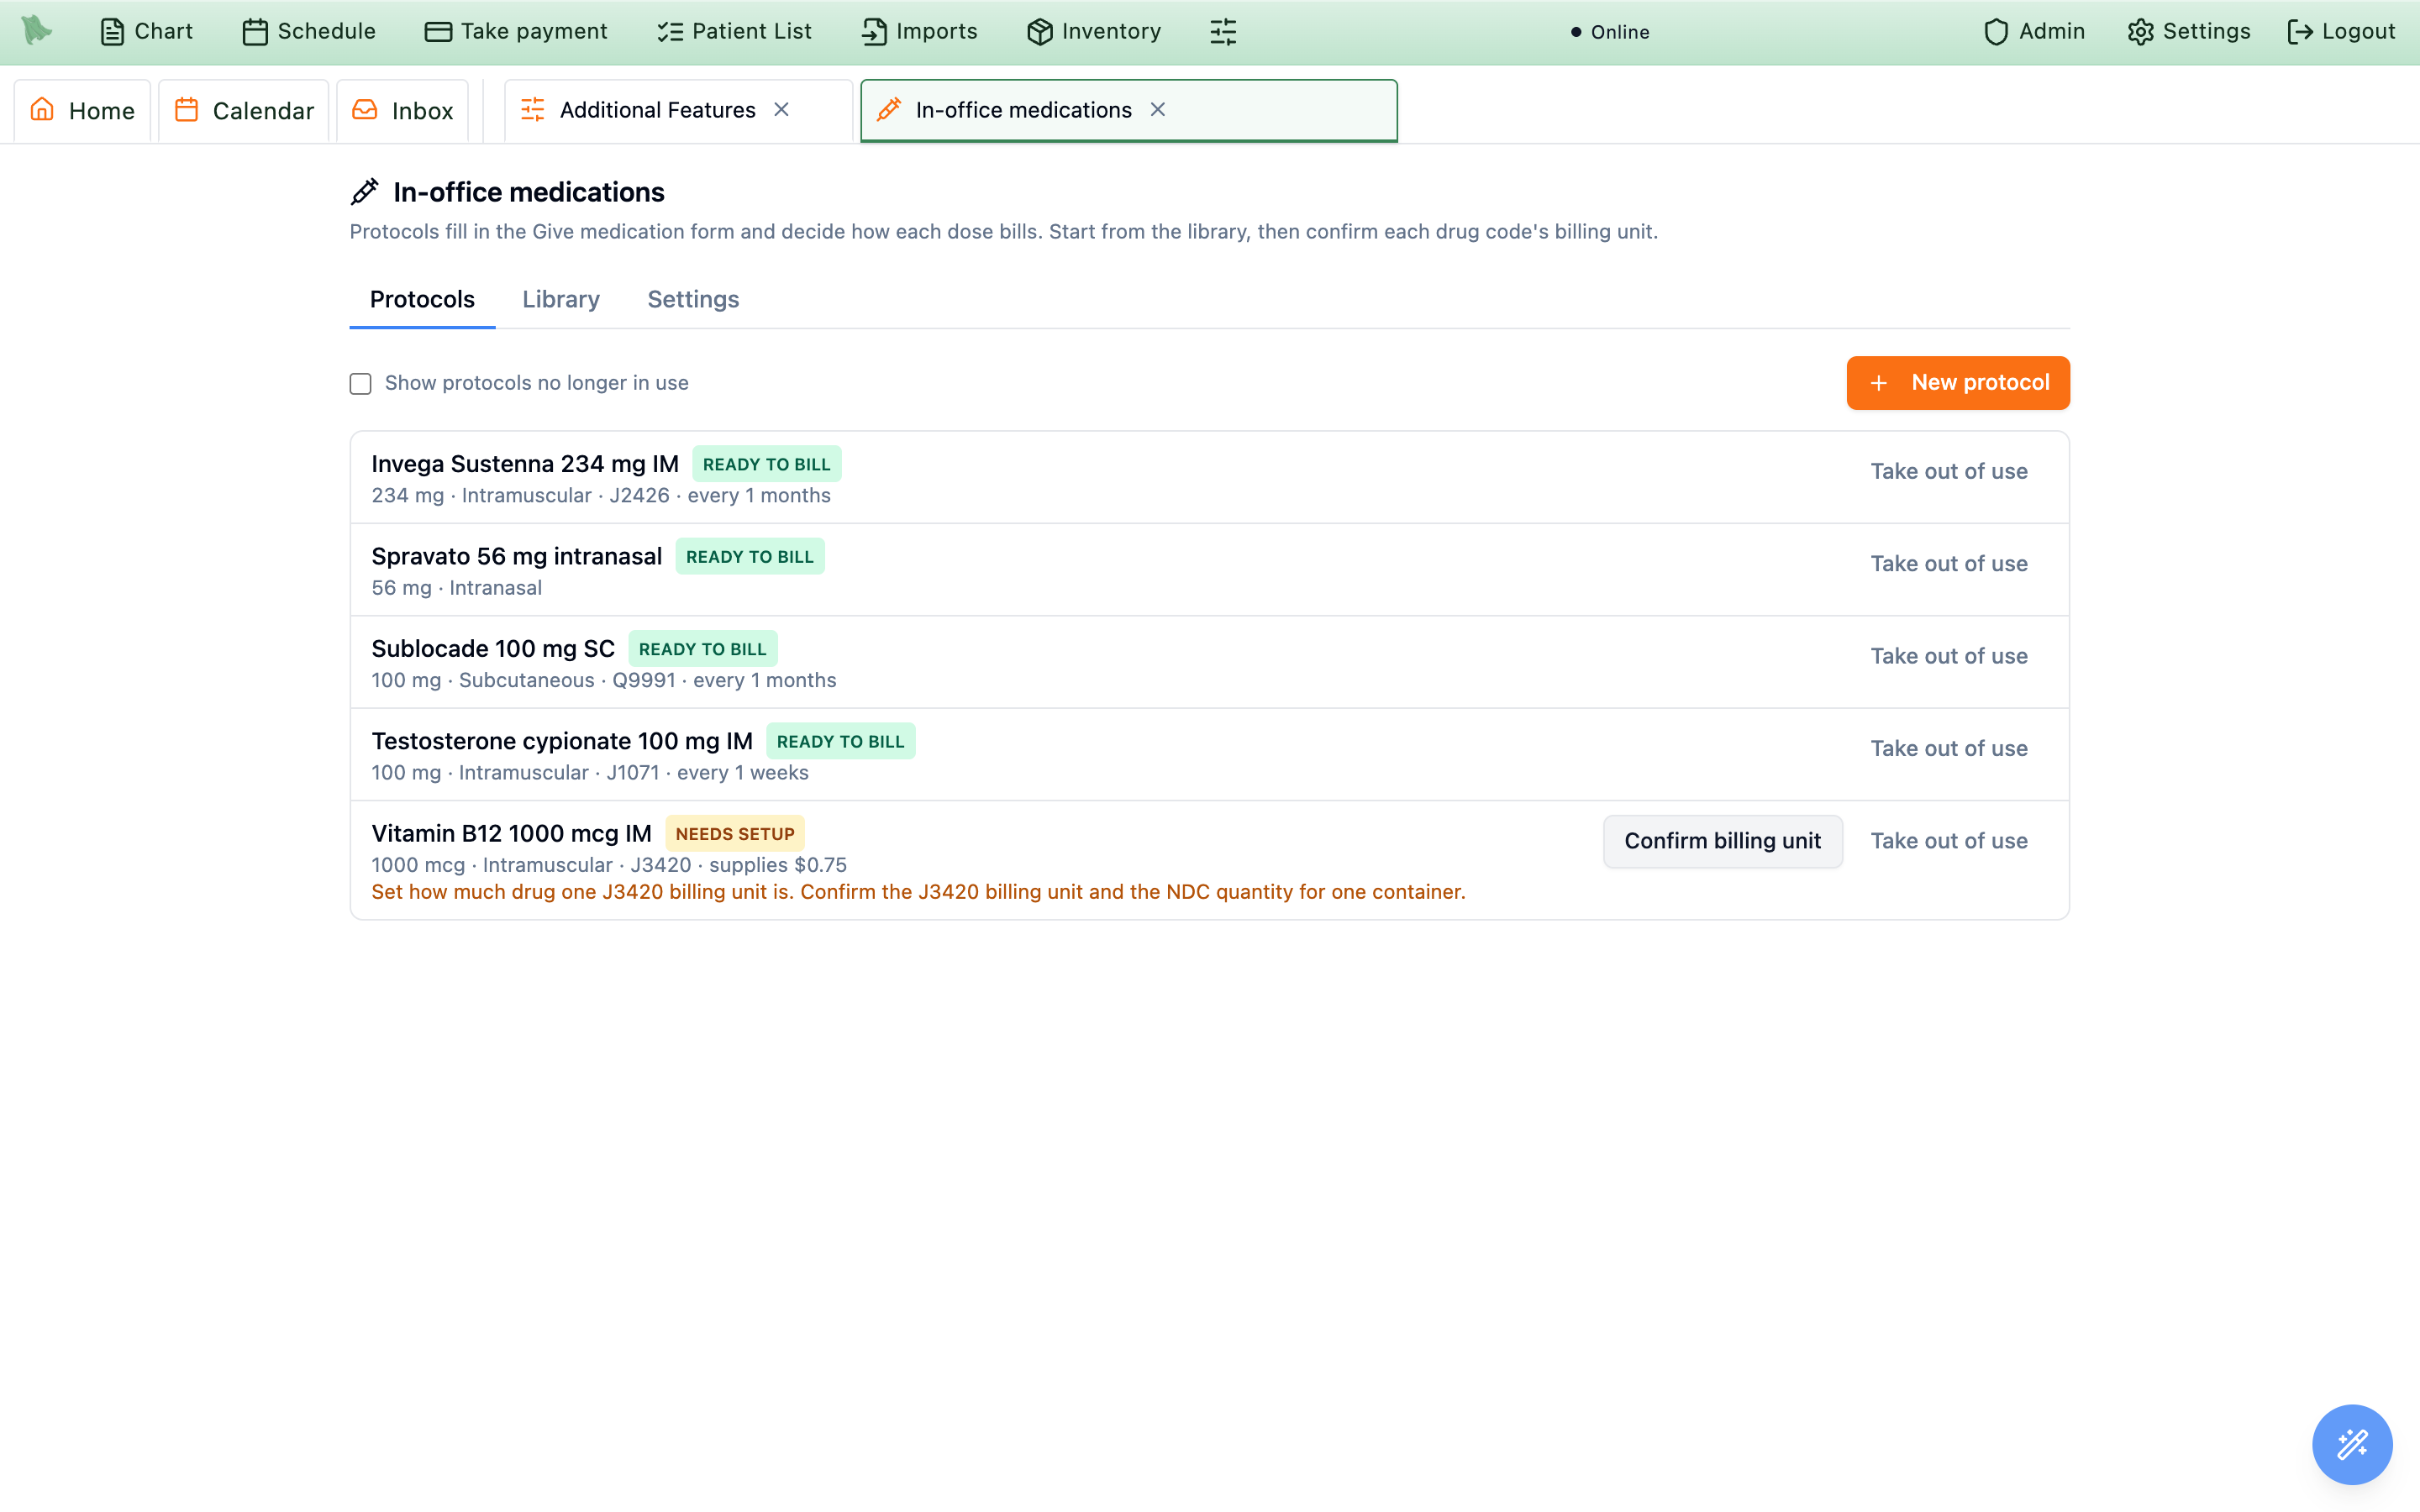Open the Chart icon in the navbar
This screenshot has width=2420, height=1512.
(x=112, y=32)
